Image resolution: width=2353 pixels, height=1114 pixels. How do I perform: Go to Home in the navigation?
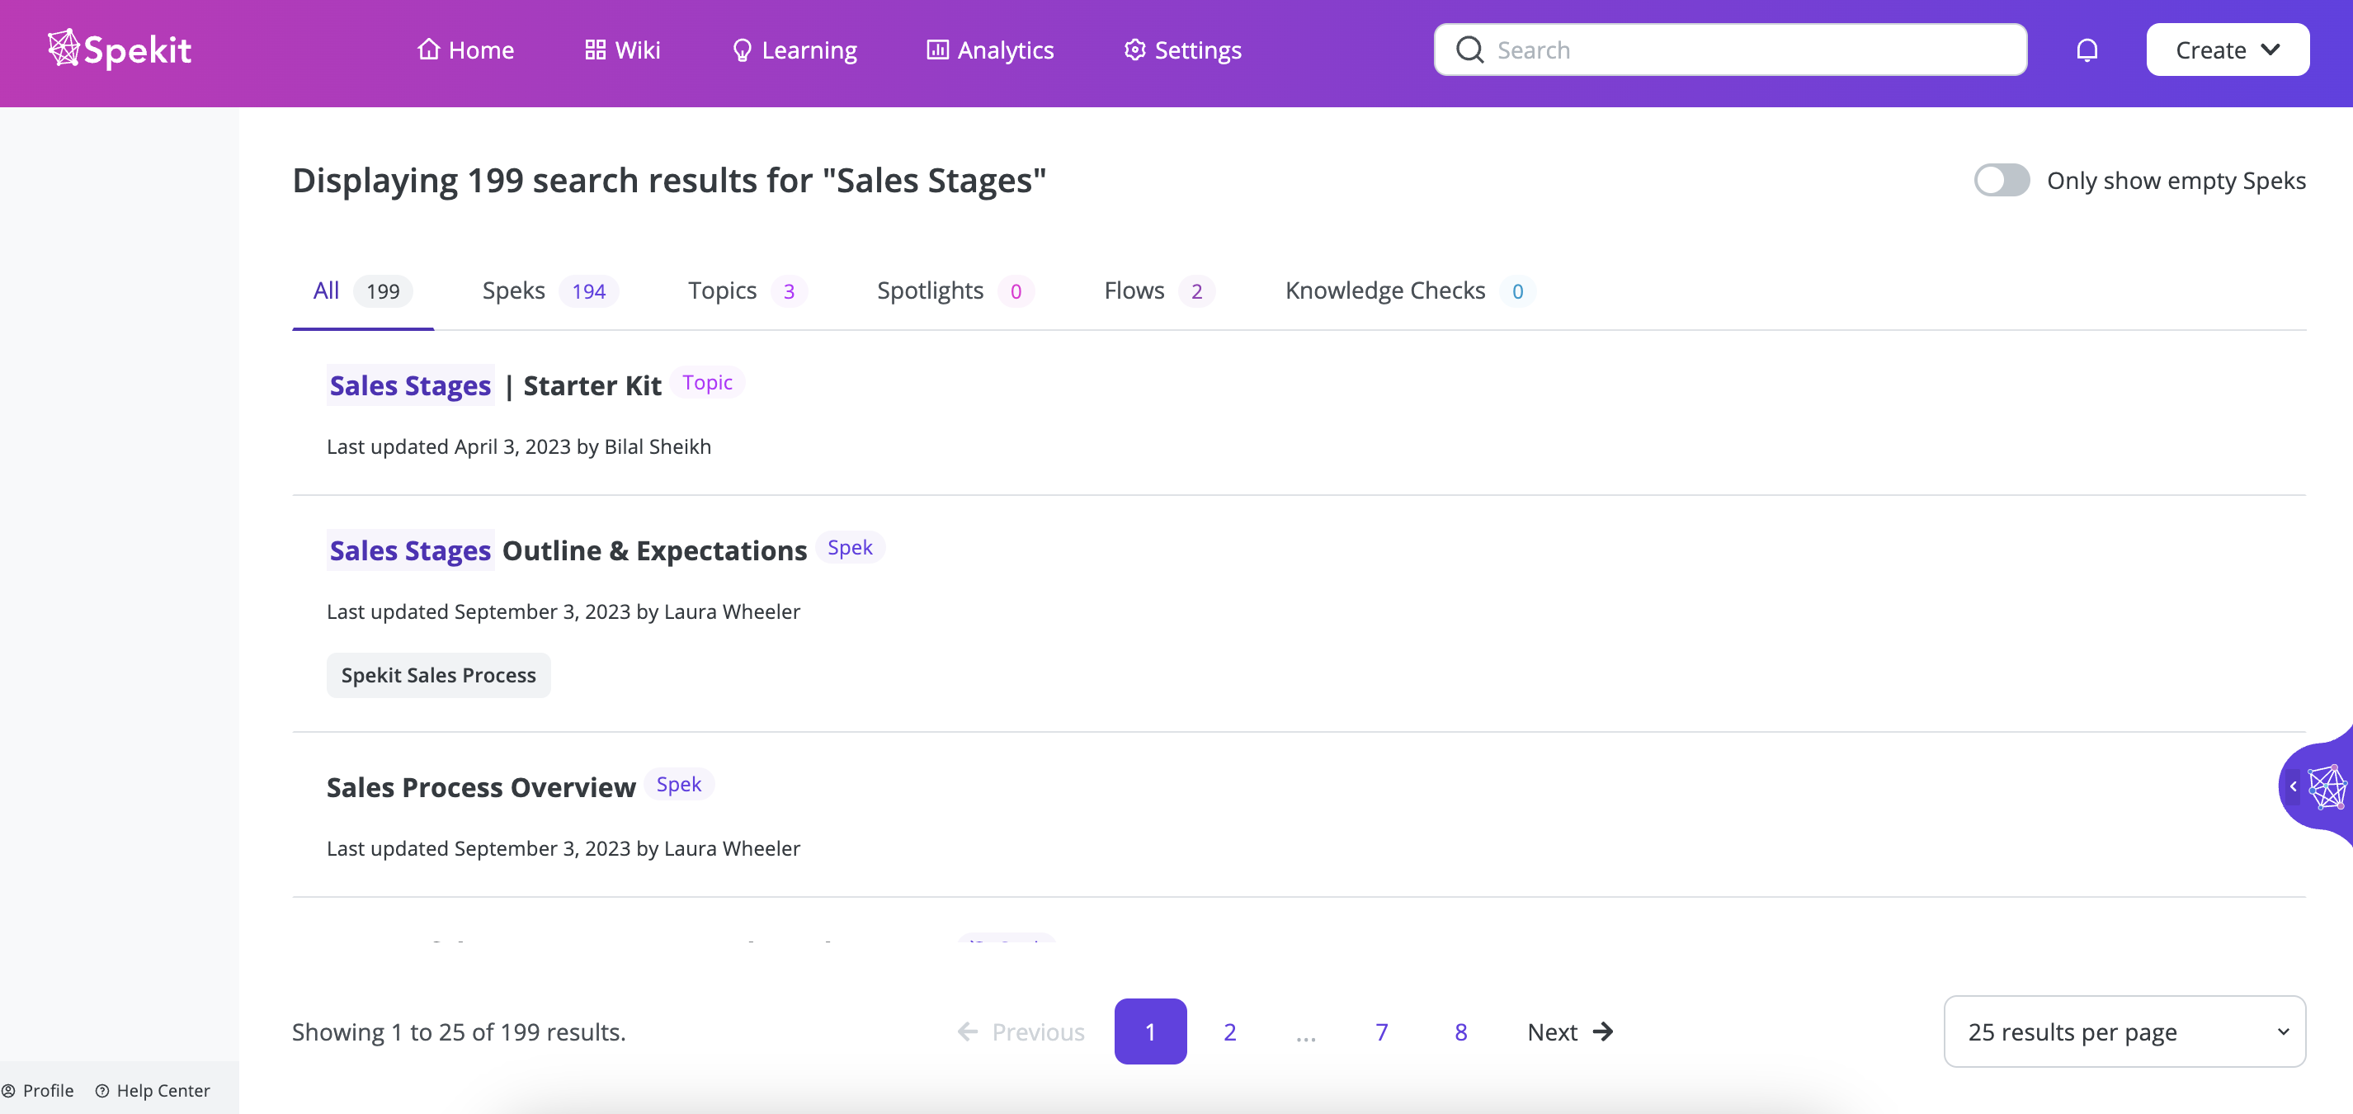[x=465, y=50]
